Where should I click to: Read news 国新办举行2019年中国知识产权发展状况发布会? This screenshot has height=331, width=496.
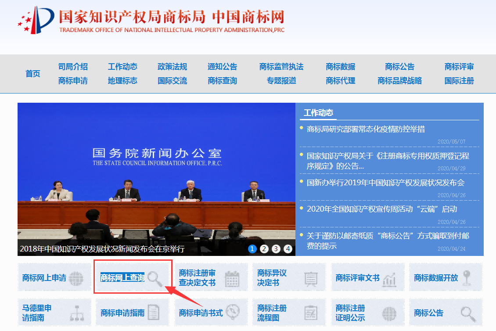[x=386, y=183]
